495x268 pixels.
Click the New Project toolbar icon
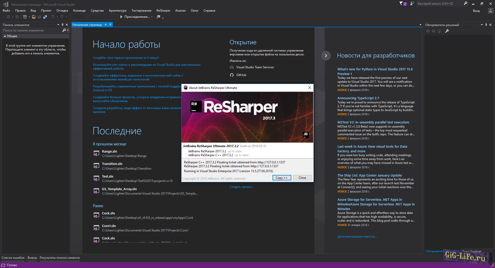[25, 17]
